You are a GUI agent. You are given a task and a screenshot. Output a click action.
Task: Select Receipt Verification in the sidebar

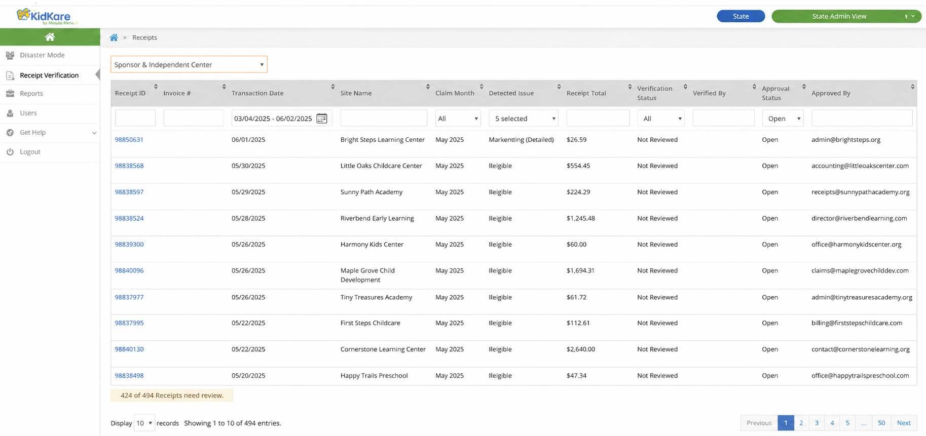tap(49, 75)
